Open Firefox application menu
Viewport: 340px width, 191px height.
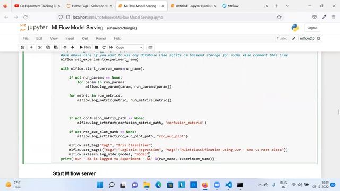(334, 17)
